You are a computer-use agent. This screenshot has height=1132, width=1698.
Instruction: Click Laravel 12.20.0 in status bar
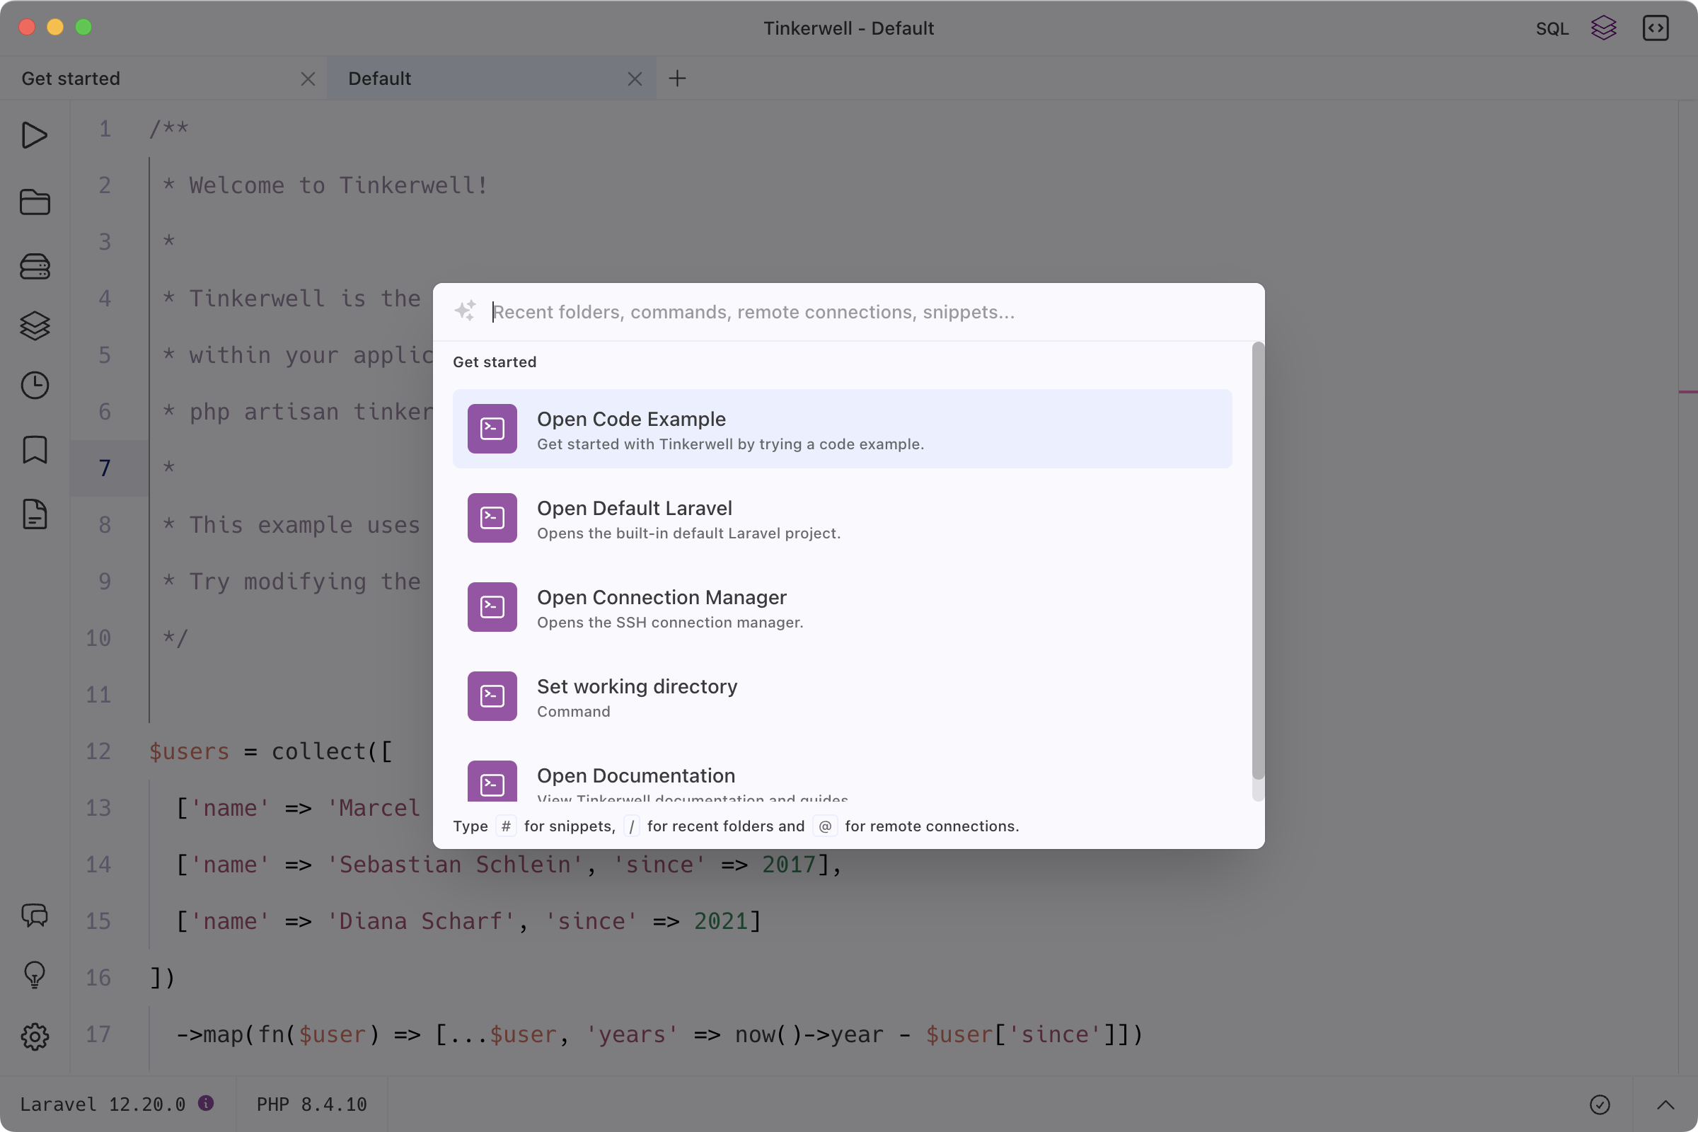103,1104
